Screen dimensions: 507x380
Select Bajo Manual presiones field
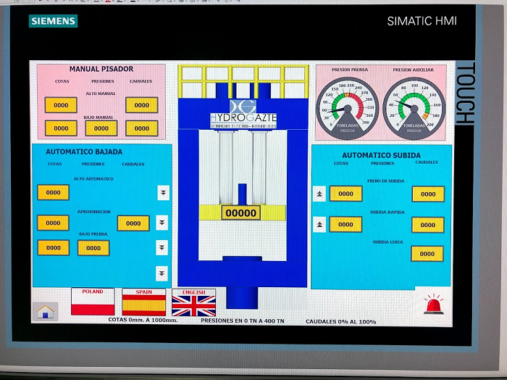[x=101, y=128]
